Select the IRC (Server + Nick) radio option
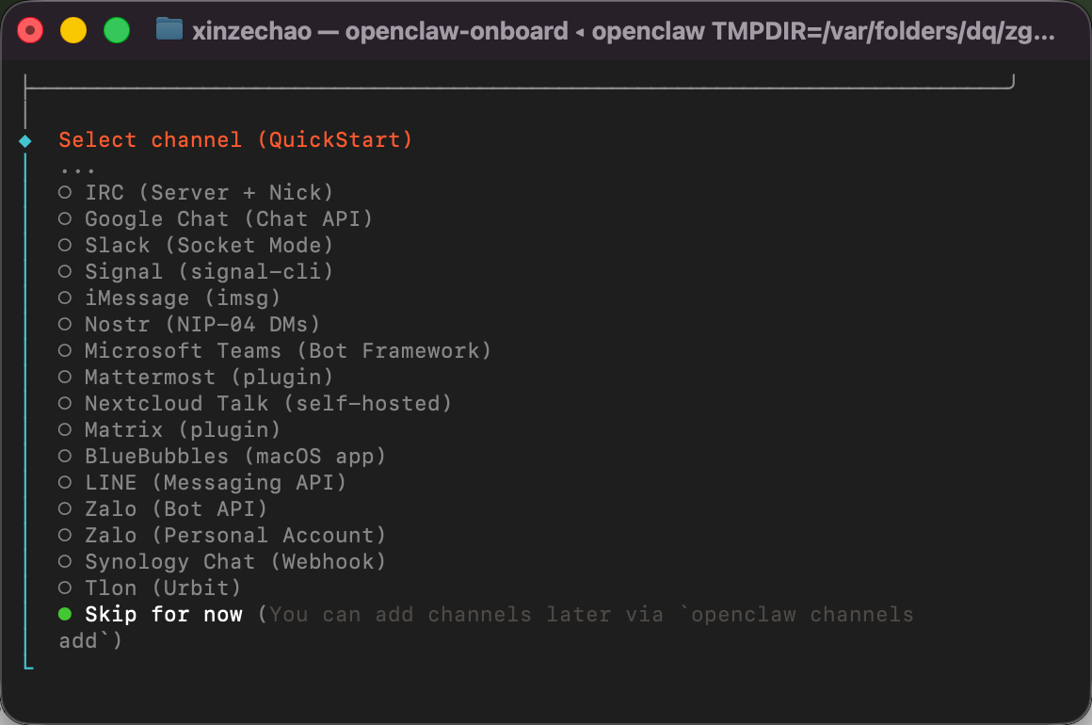This screenshot has width=1092, height=725. [x=196, y=192]
